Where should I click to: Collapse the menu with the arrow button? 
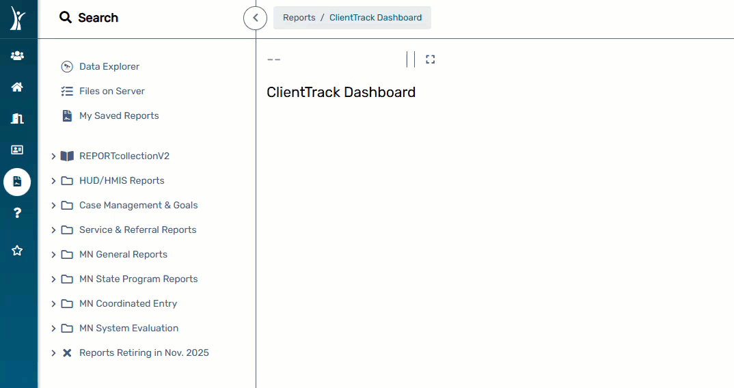click(x=255, y=18)
